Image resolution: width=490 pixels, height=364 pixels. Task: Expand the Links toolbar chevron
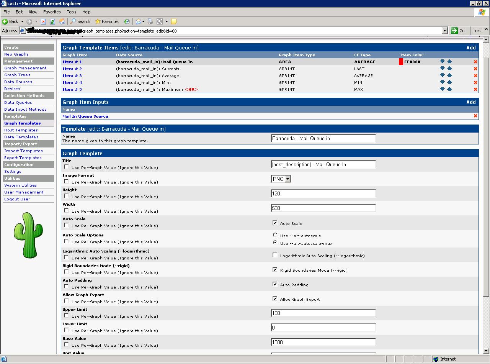tap(486, 30)
